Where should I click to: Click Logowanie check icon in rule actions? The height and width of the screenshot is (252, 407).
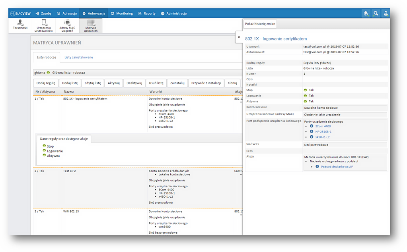tap(44, 150)
